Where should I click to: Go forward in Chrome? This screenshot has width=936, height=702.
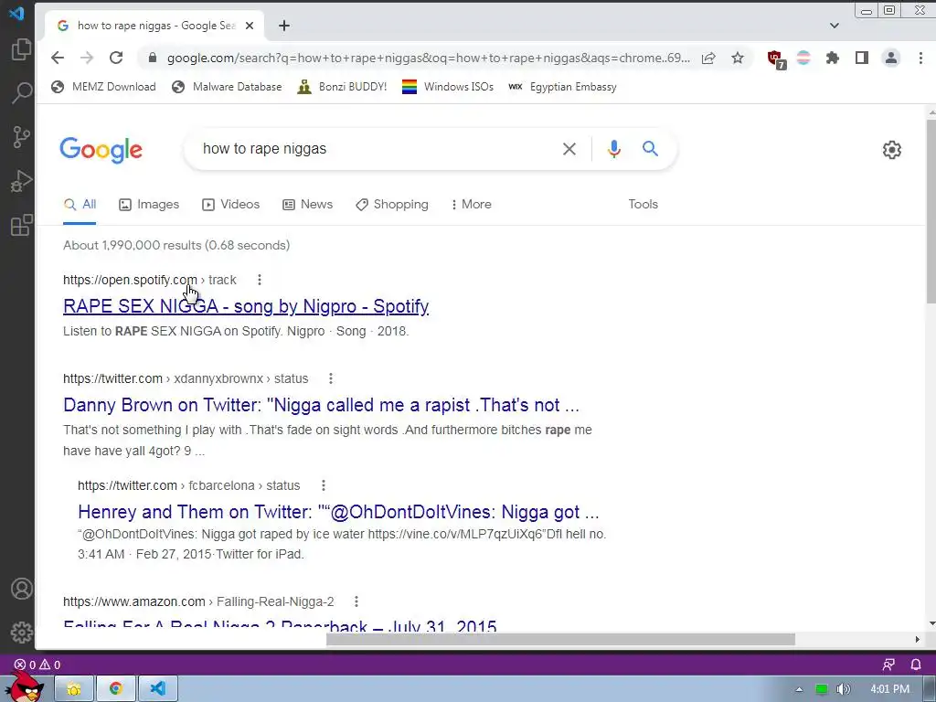87,58
